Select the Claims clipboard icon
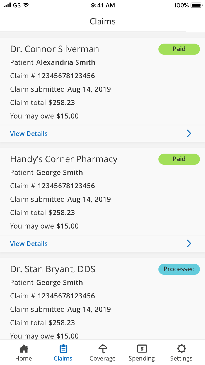This screenshot has height=365, width=205. point(63,349)
